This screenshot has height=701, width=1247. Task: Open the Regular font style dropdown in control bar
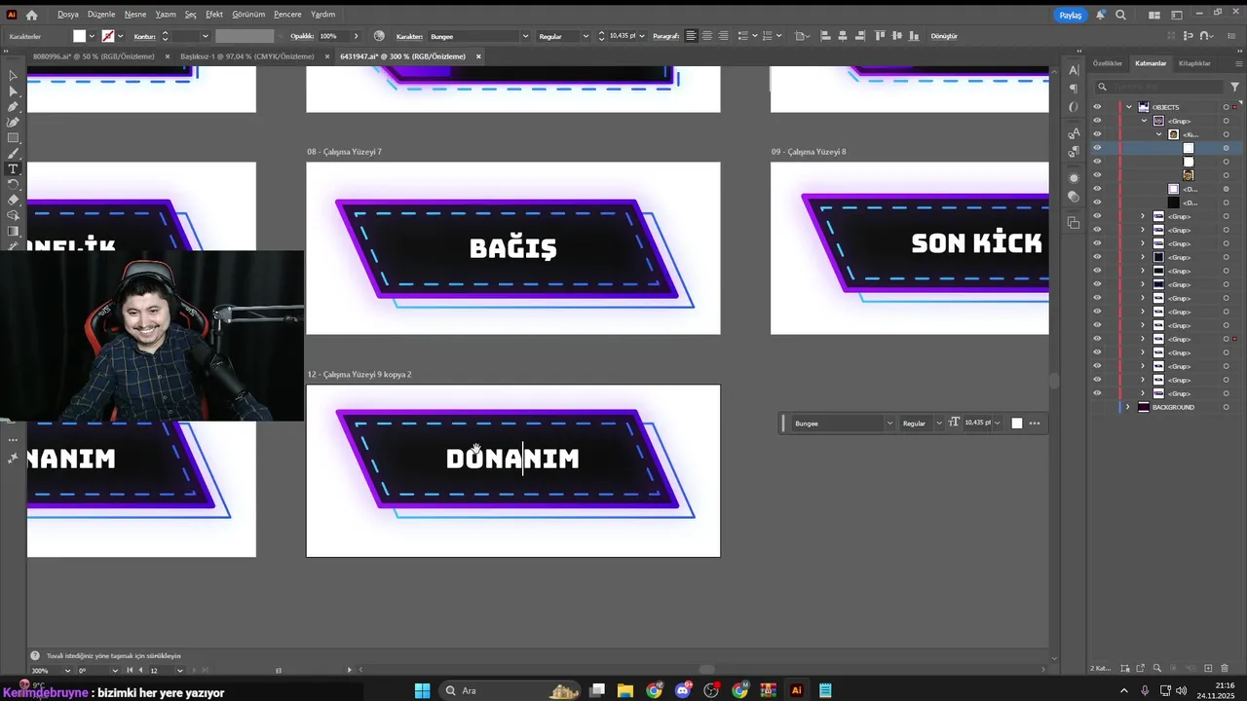pos(586,36)
